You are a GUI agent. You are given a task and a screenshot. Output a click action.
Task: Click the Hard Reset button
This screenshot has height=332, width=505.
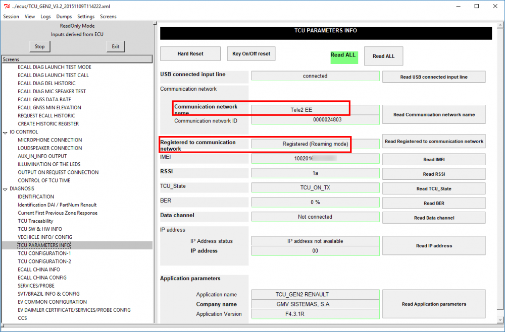coord(190,54)
